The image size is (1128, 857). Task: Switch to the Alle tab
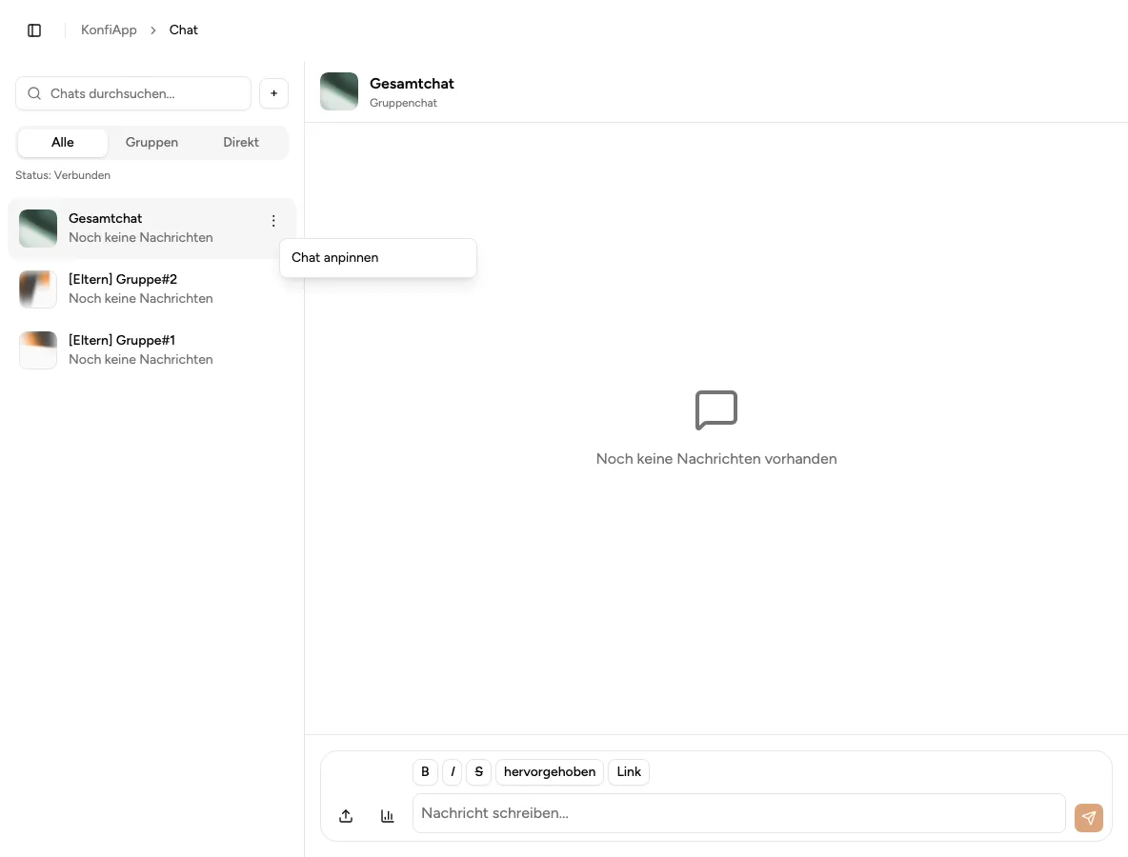[x=63, y=142]
